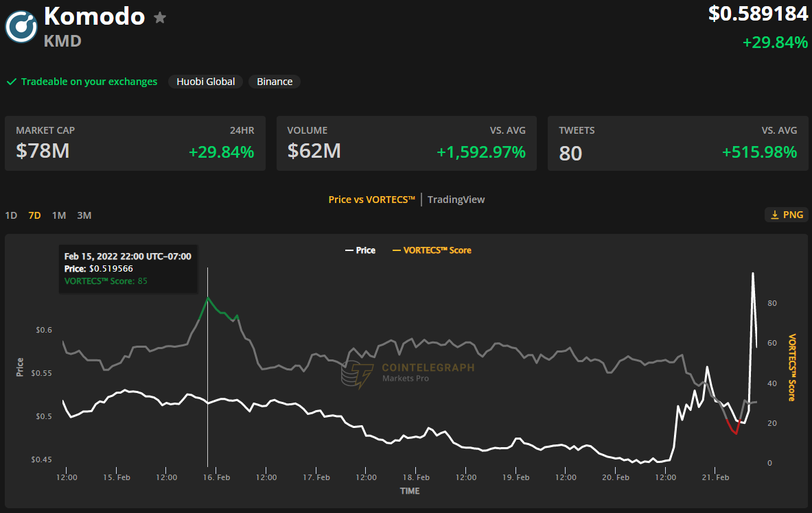The width and height of the screenshot is (812, 513).
Task: Select the 1D time range
Action: click(11, 215)
